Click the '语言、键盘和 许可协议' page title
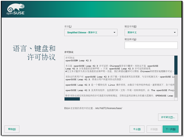This screenshot has width=185, height=138. coord(34,53)
